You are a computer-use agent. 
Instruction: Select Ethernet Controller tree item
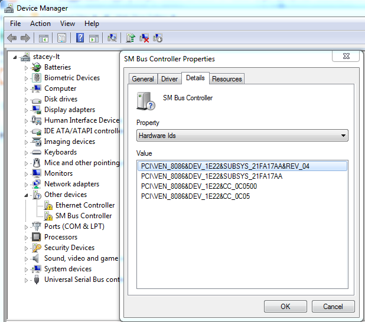[85, 205]
